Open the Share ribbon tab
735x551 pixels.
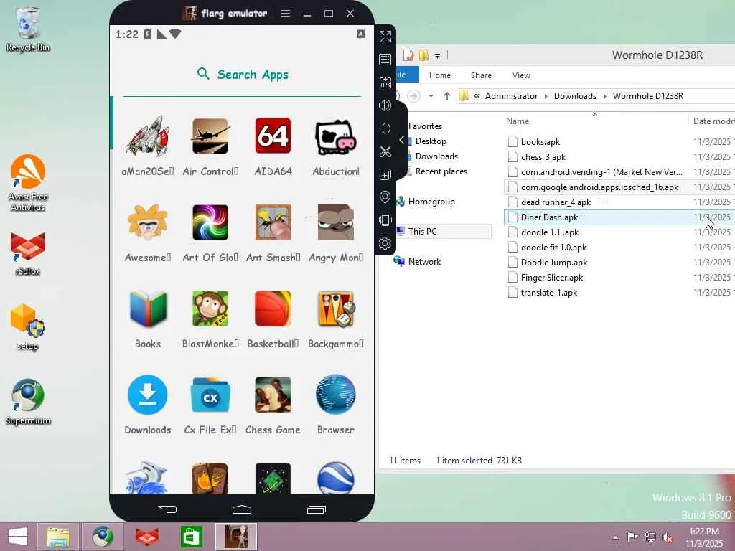coord(482,75)
